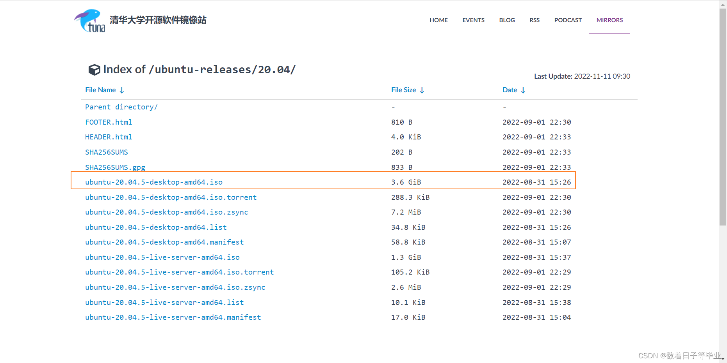Image resolution: width=727 pixels, height=363 pixels.
Task: Click the page vertical scrollbar thumb
Action: point(723,117)
